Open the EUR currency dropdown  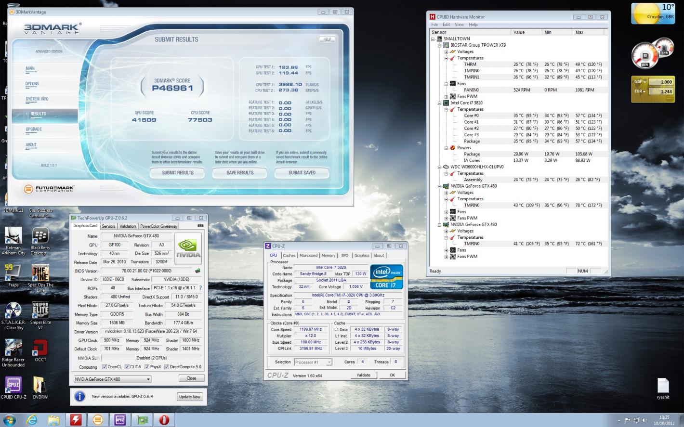coord(640,91)
